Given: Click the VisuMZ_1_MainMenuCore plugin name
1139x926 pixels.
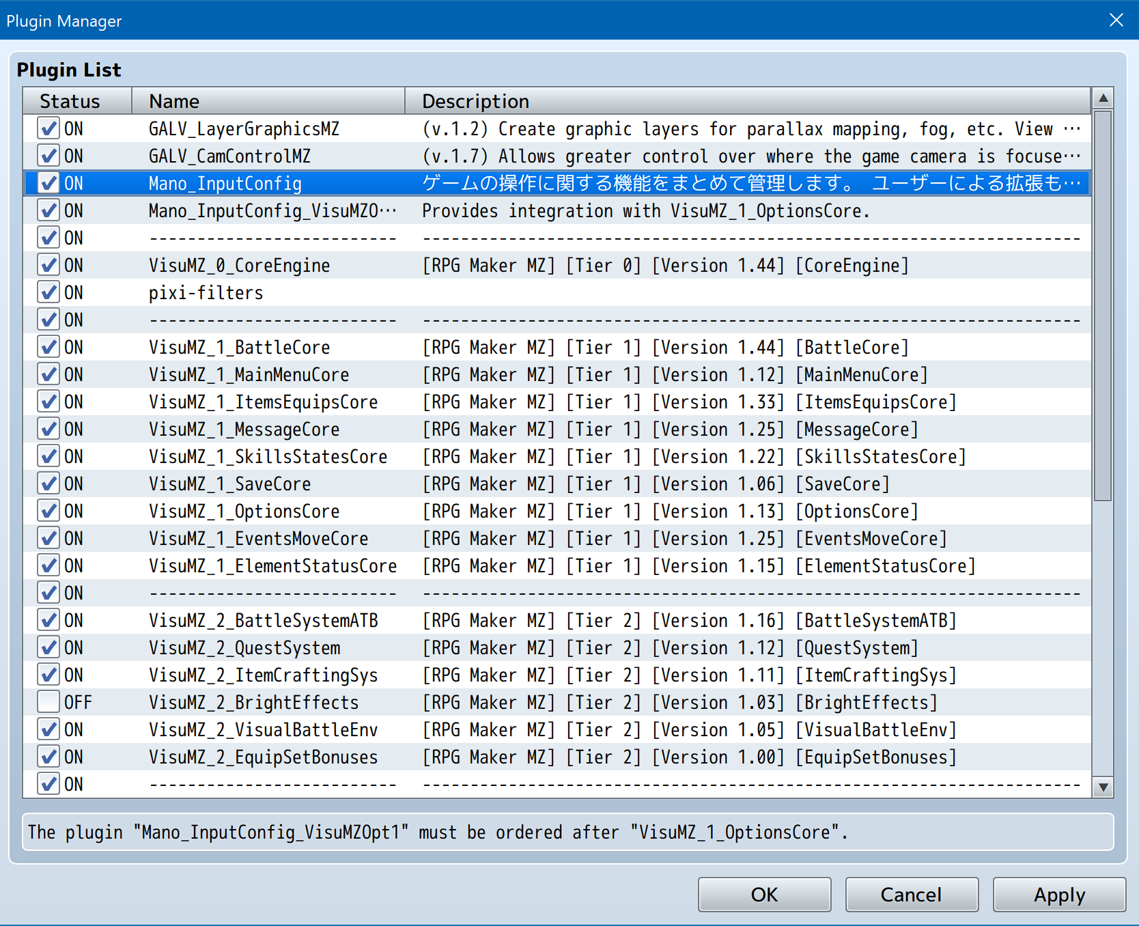Looking at the screenshot, I should click(x=249, y=374).
